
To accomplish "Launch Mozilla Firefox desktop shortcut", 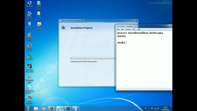I will coord(30,47).
